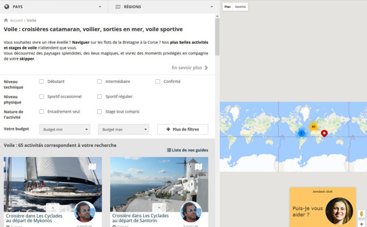Open the RÉGIONS dropdown
The width and height of the screenshot is (367, 227).
[x=164, y=7]
